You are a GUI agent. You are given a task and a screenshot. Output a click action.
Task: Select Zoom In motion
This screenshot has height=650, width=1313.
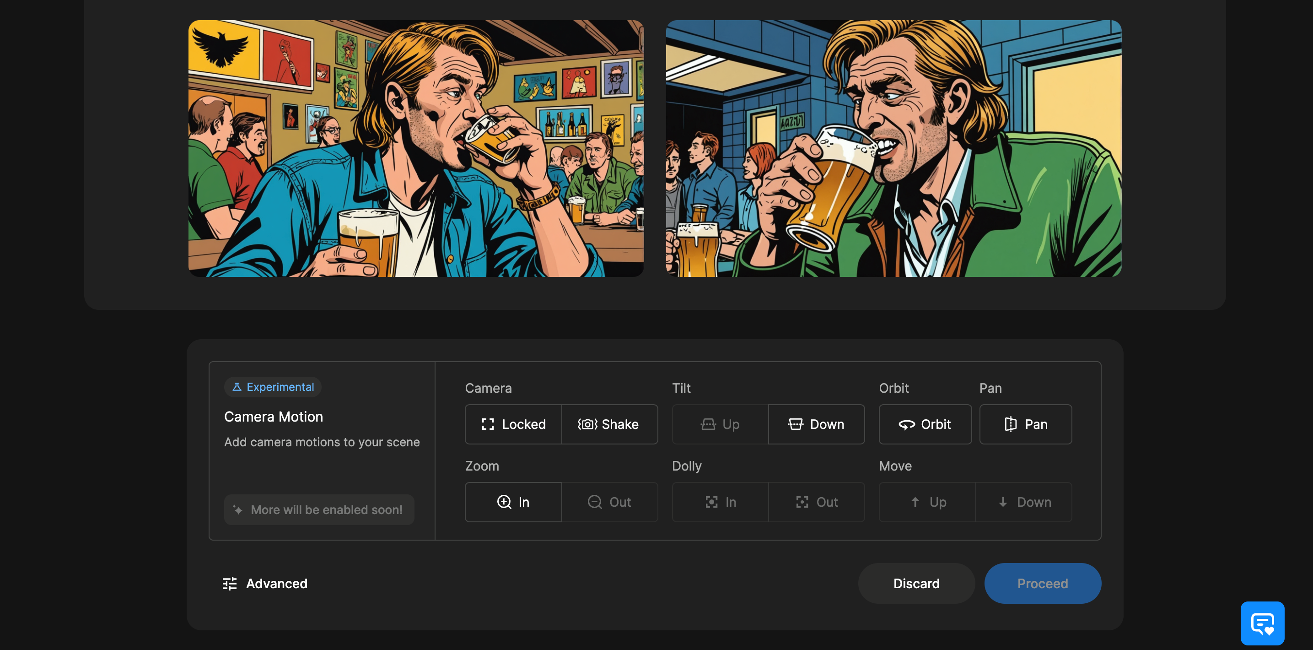pos(513,502)
